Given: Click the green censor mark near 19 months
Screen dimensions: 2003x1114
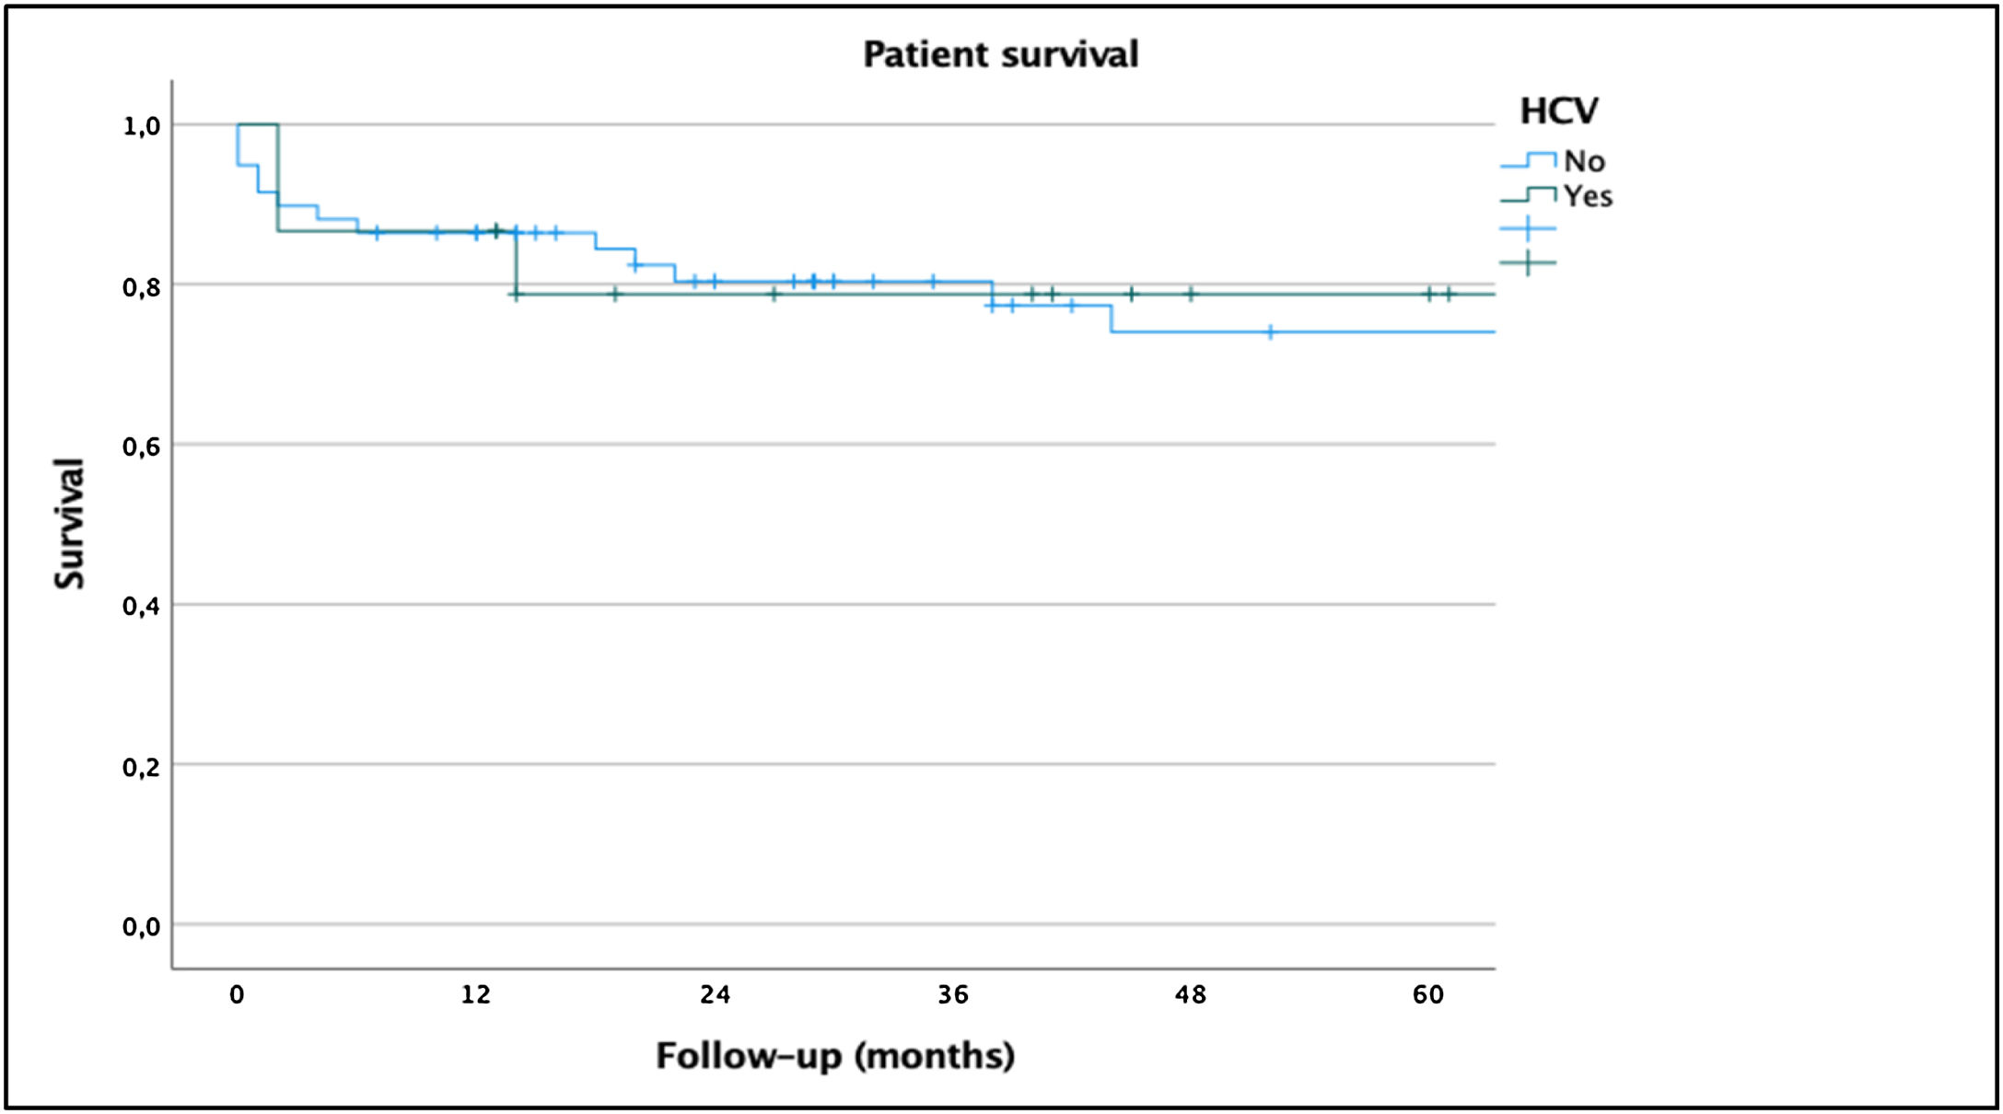Looking at the screenshot, I should pos(615,294).
